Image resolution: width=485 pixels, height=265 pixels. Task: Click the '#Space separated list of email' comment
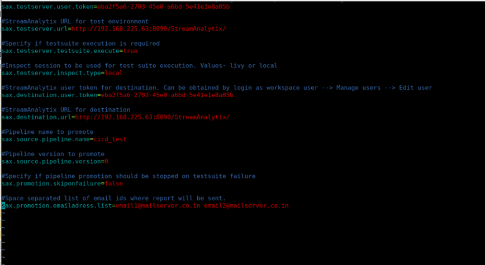pos(113,198)
